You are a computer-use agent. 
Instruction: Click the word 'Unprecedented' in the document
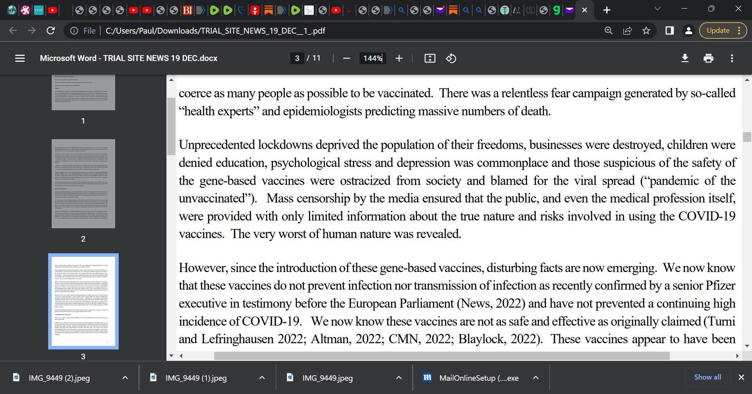tap(217, 145)
